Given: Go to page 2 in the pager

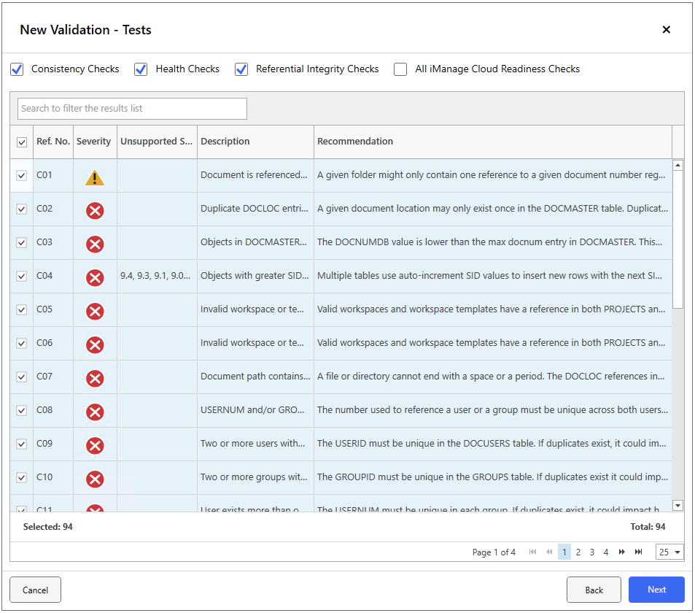Looking at the screenshot, I should pyautogui.click(x=578, y=552).
